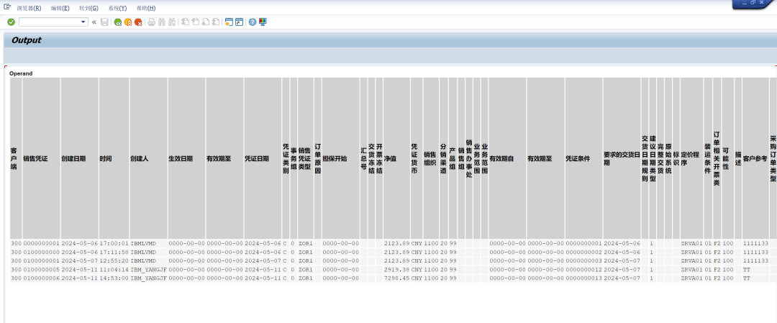Click the Previous Page icon
777x323 pixels.
(195, 22)
